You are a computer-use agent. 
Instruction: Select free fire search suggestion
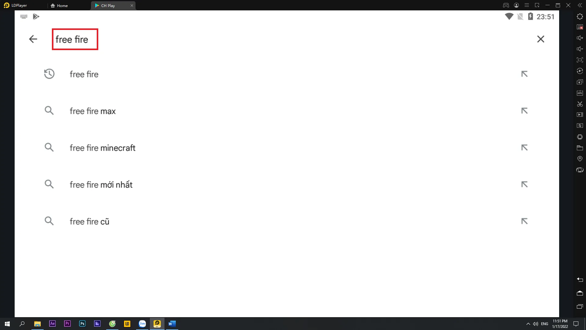pyautogui.click(x=84, y=74)
